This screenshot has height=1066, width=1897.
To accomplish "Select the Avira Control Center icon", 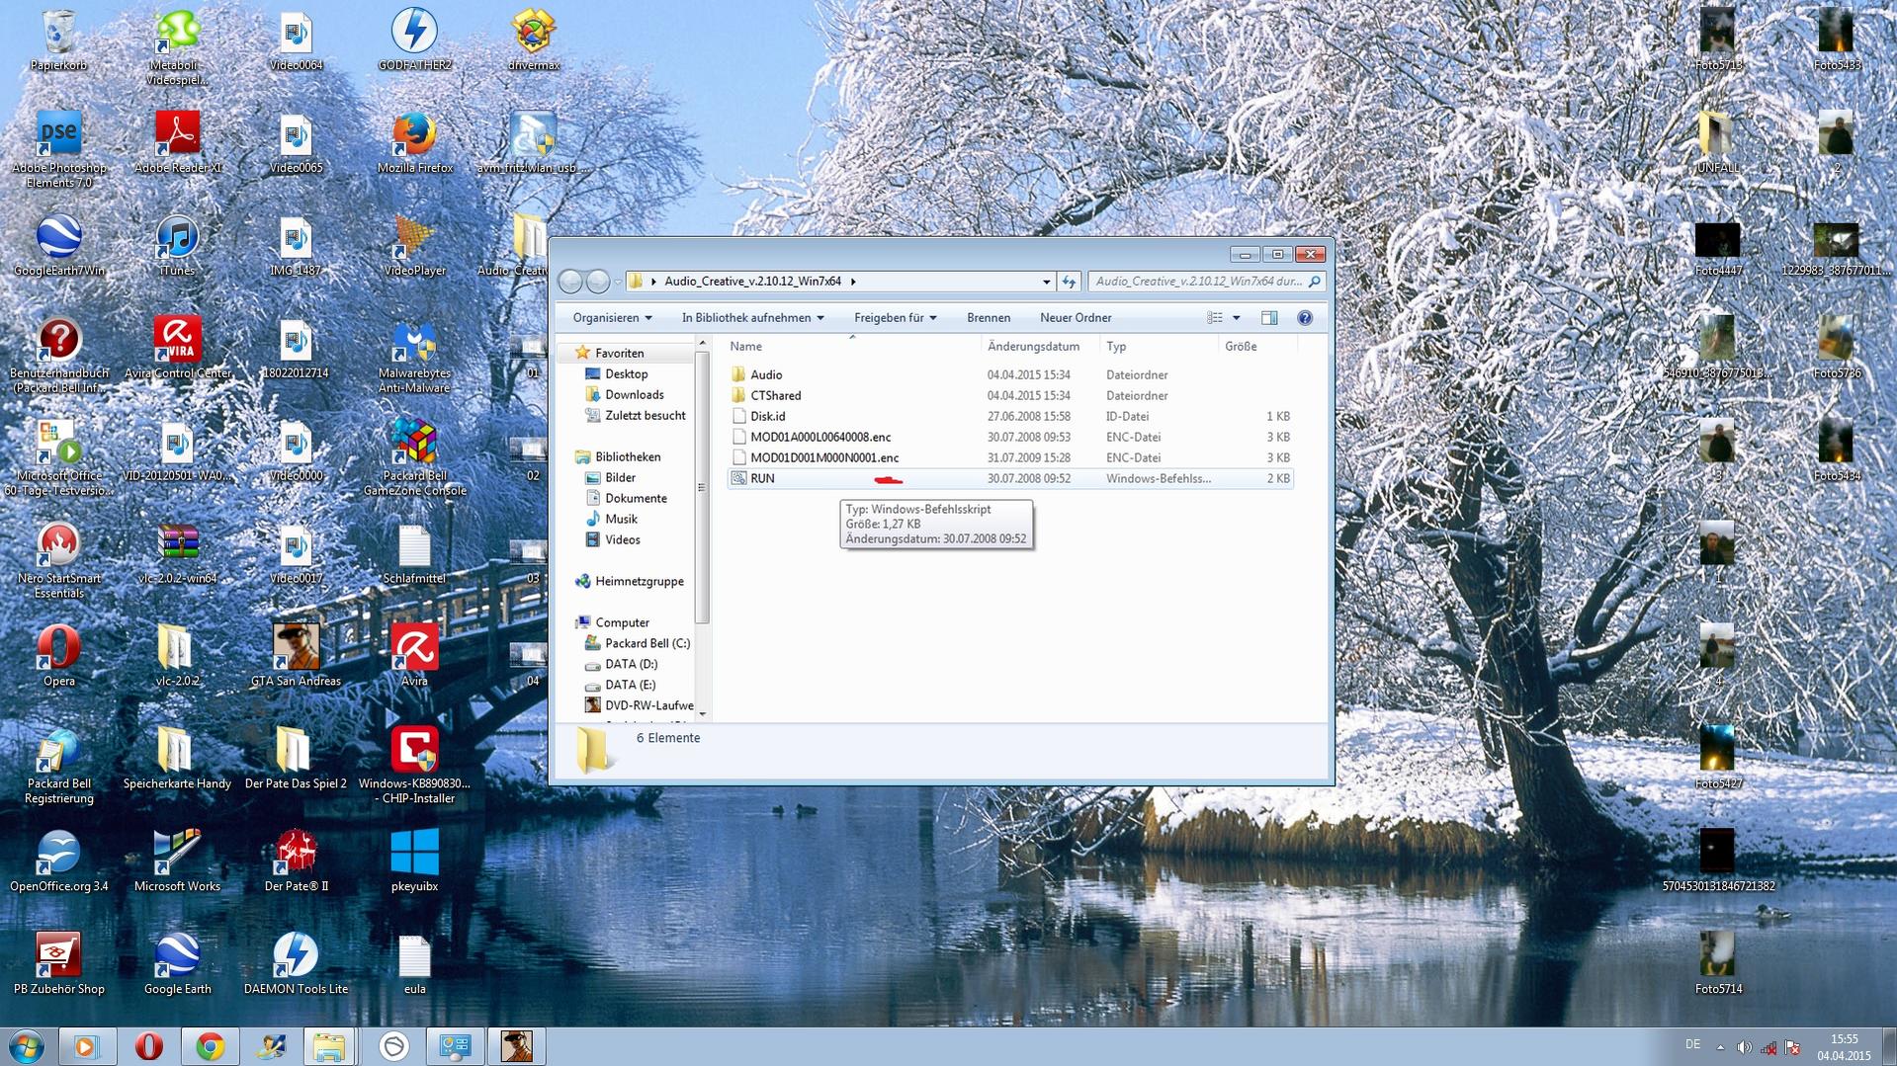I will click(x=178, y=348).
